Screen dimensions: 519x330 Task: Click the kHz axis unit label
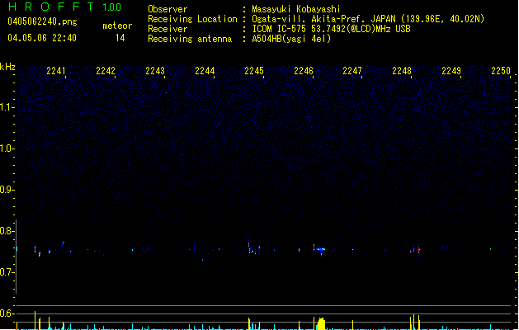point(7,67)
